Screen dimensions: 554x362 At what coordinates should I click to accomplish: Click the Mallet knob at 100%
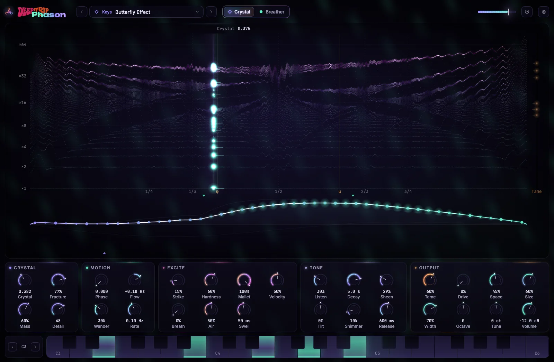244,280
